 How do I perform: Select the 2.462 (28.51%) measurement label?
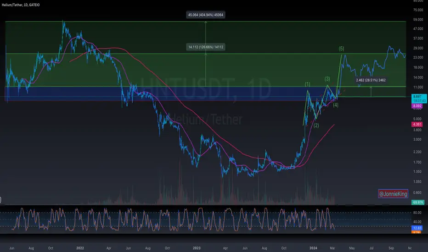point(371,80)
